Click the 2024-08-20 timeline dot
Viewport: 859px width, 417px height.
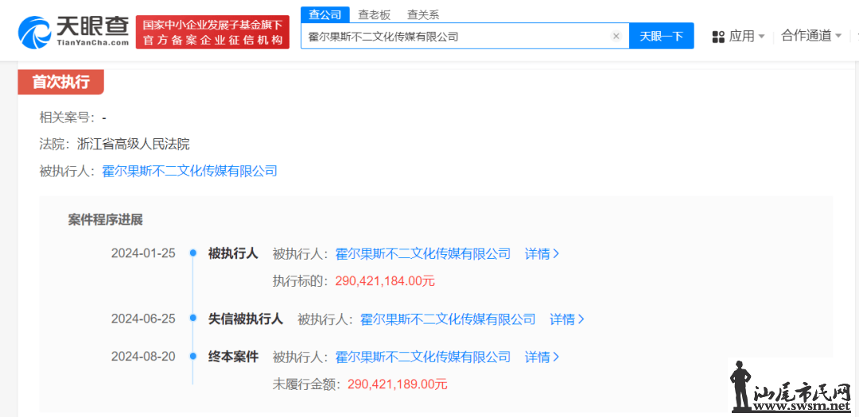click(192, 357)
